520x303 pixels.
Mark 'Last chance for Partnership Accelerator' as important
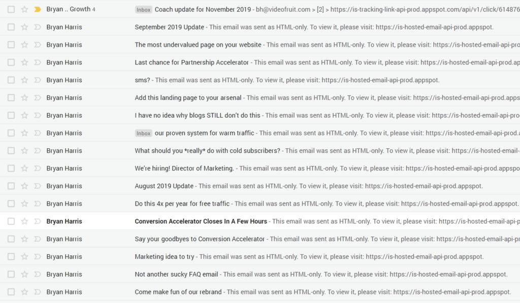pyautogui.click(x=38, y=62)
